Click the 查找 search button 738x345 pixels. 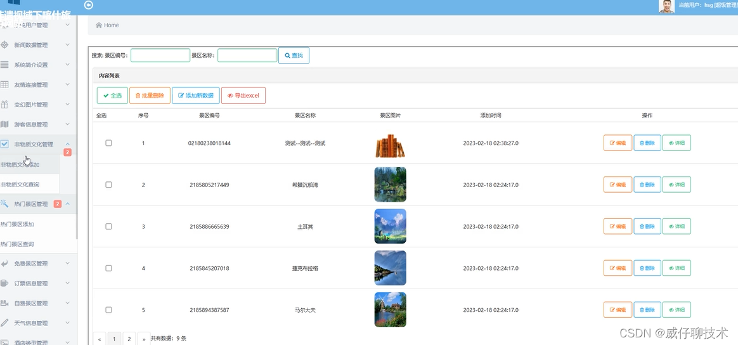(x=294, y=56)
